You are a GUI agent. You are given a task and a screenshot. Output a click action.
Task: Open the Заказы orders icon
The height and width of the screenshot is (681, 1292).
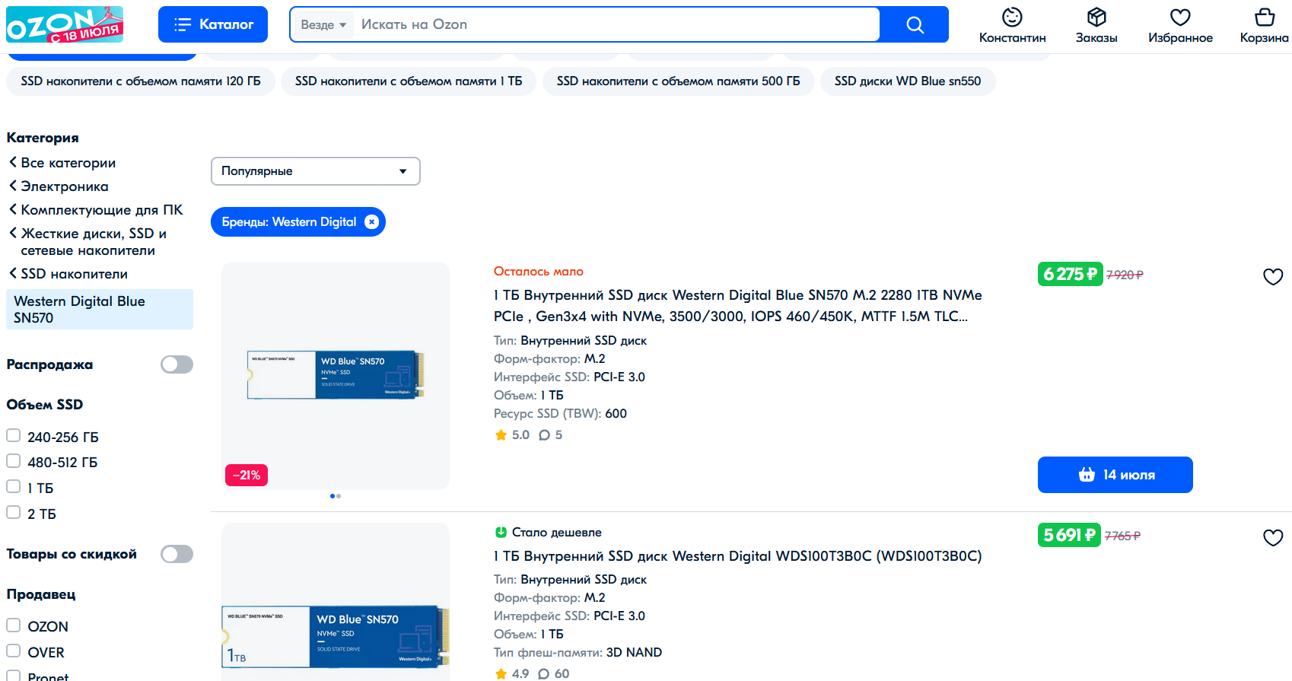1096,26
